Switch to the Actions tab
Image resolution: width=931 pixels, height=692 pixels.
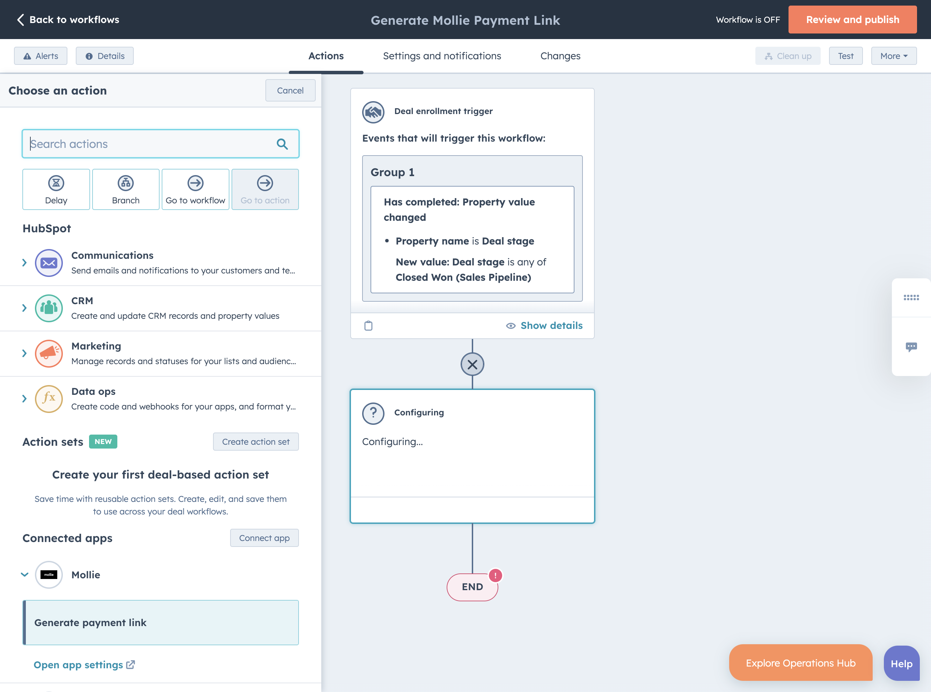coord(326,56)
